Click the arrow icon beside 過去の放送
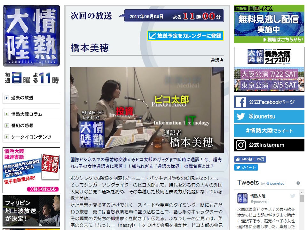This screenshot has height=230, width=307. point(7,98)
